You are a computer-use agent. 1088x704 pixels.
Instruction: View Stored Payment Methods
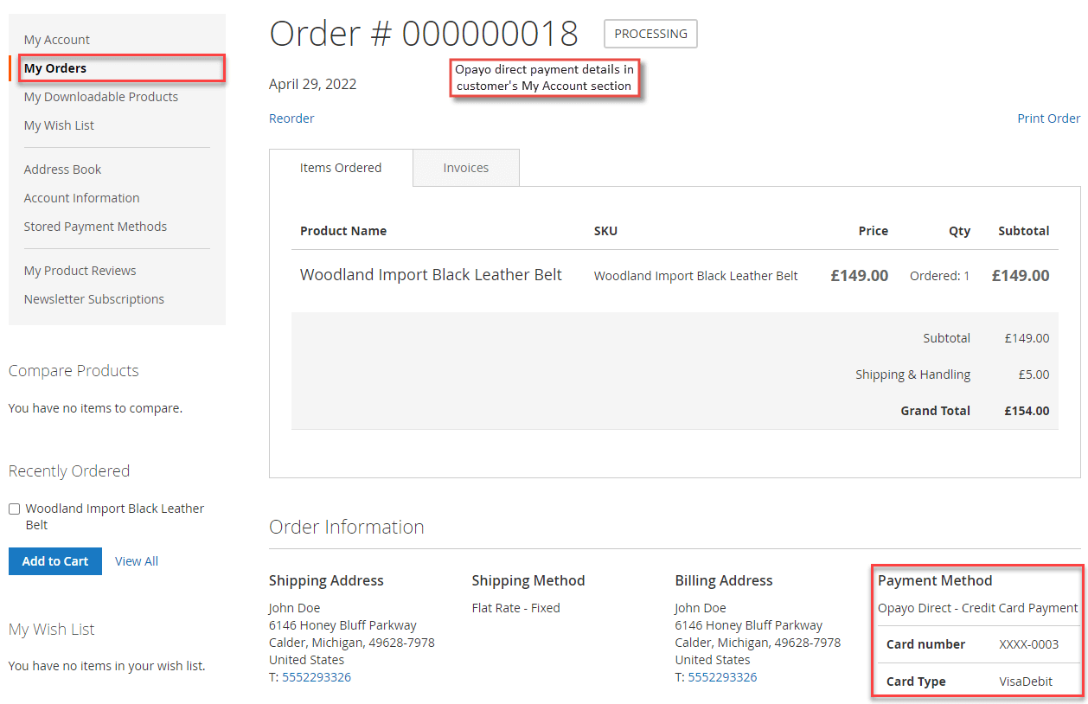tap(96, 227)
